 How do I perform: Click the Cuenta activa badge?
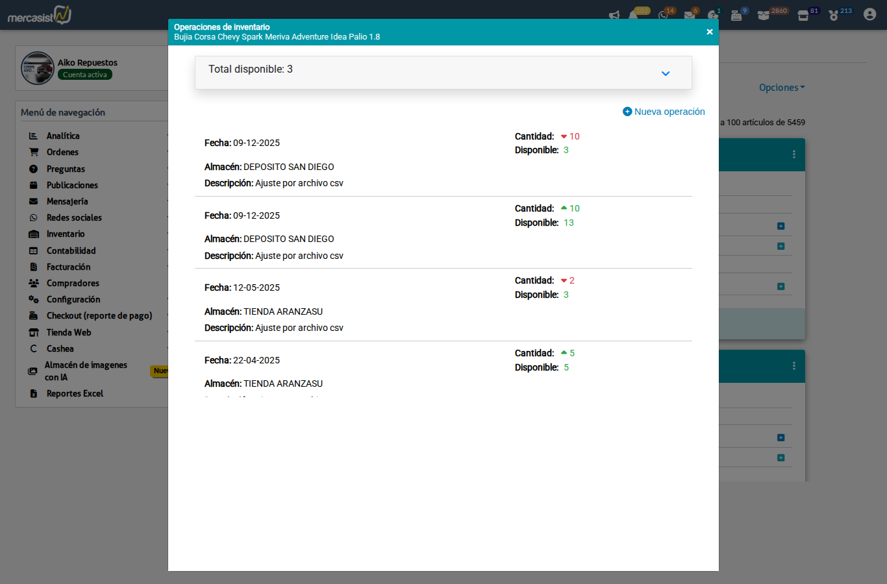coord(85,75)
